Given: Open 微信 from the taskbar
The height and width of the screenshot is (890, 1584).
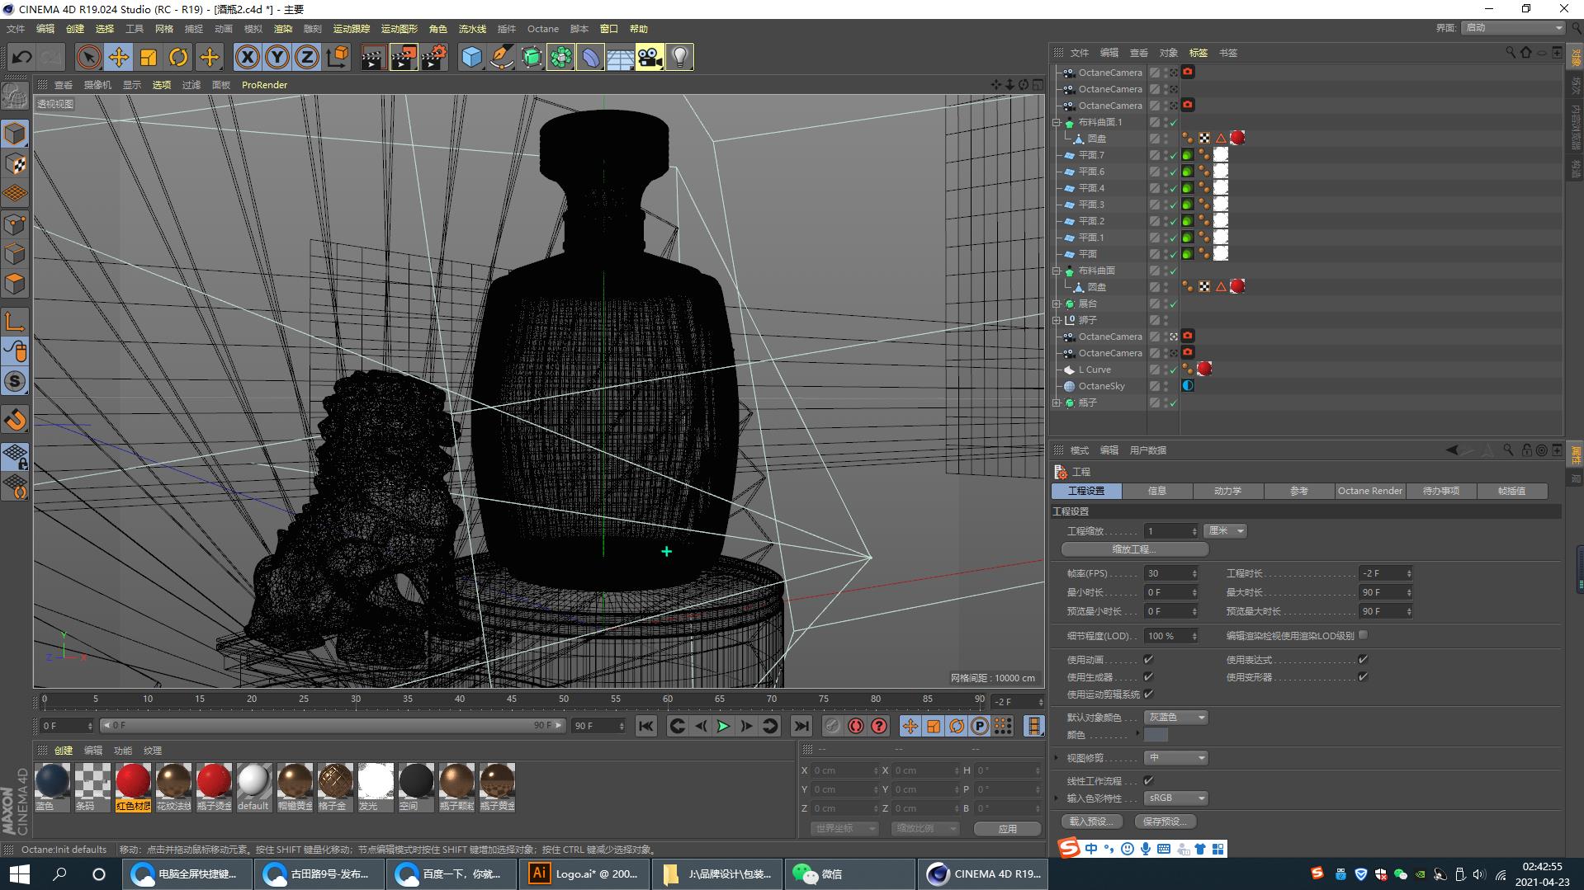Looking at the screenshot, I should (849, 874).
